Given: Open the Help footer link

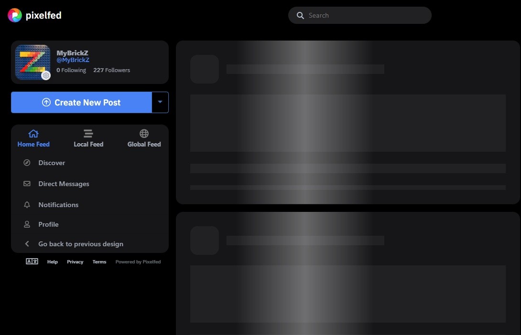Looking at the screenshot, I should click(53, 262).
